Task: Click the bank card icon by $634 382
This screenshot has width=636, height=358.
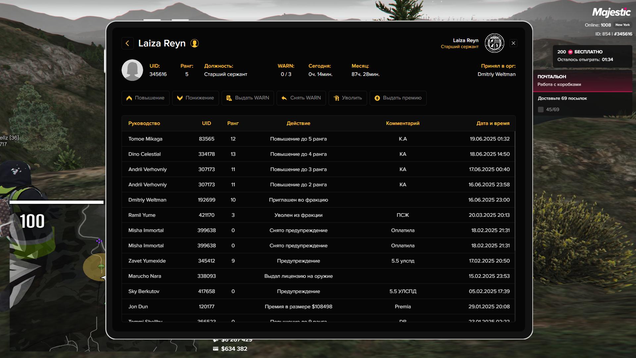Action: click(x=216, y=349)
